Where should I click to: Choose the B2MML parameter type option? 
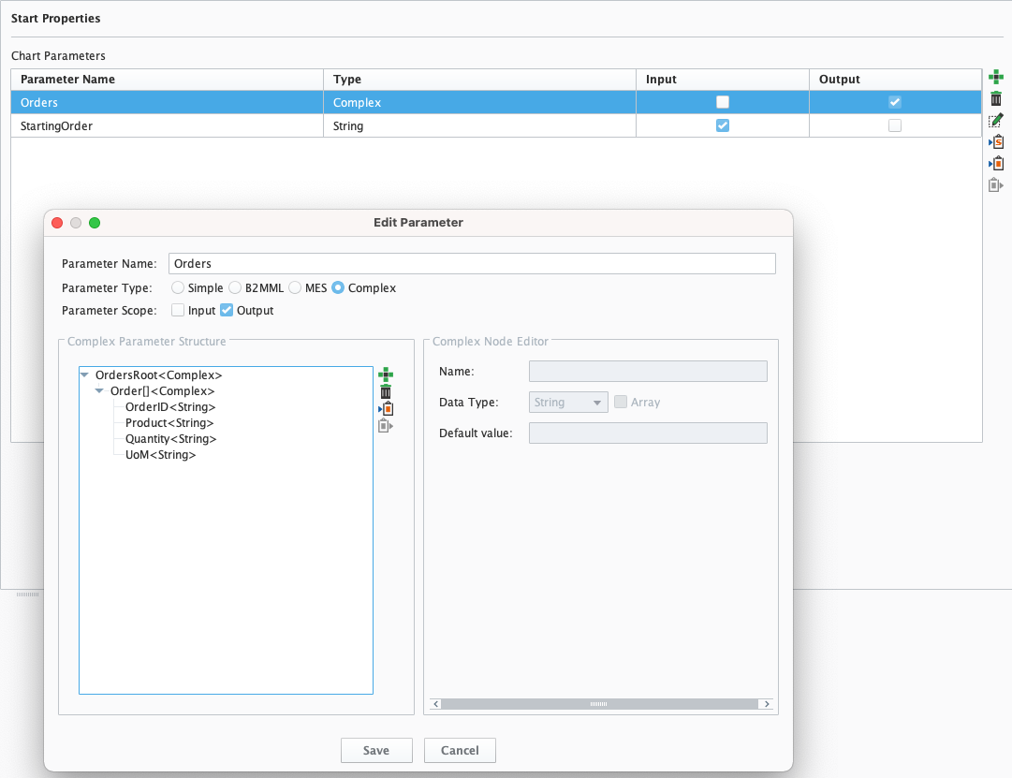pos(235,288)
